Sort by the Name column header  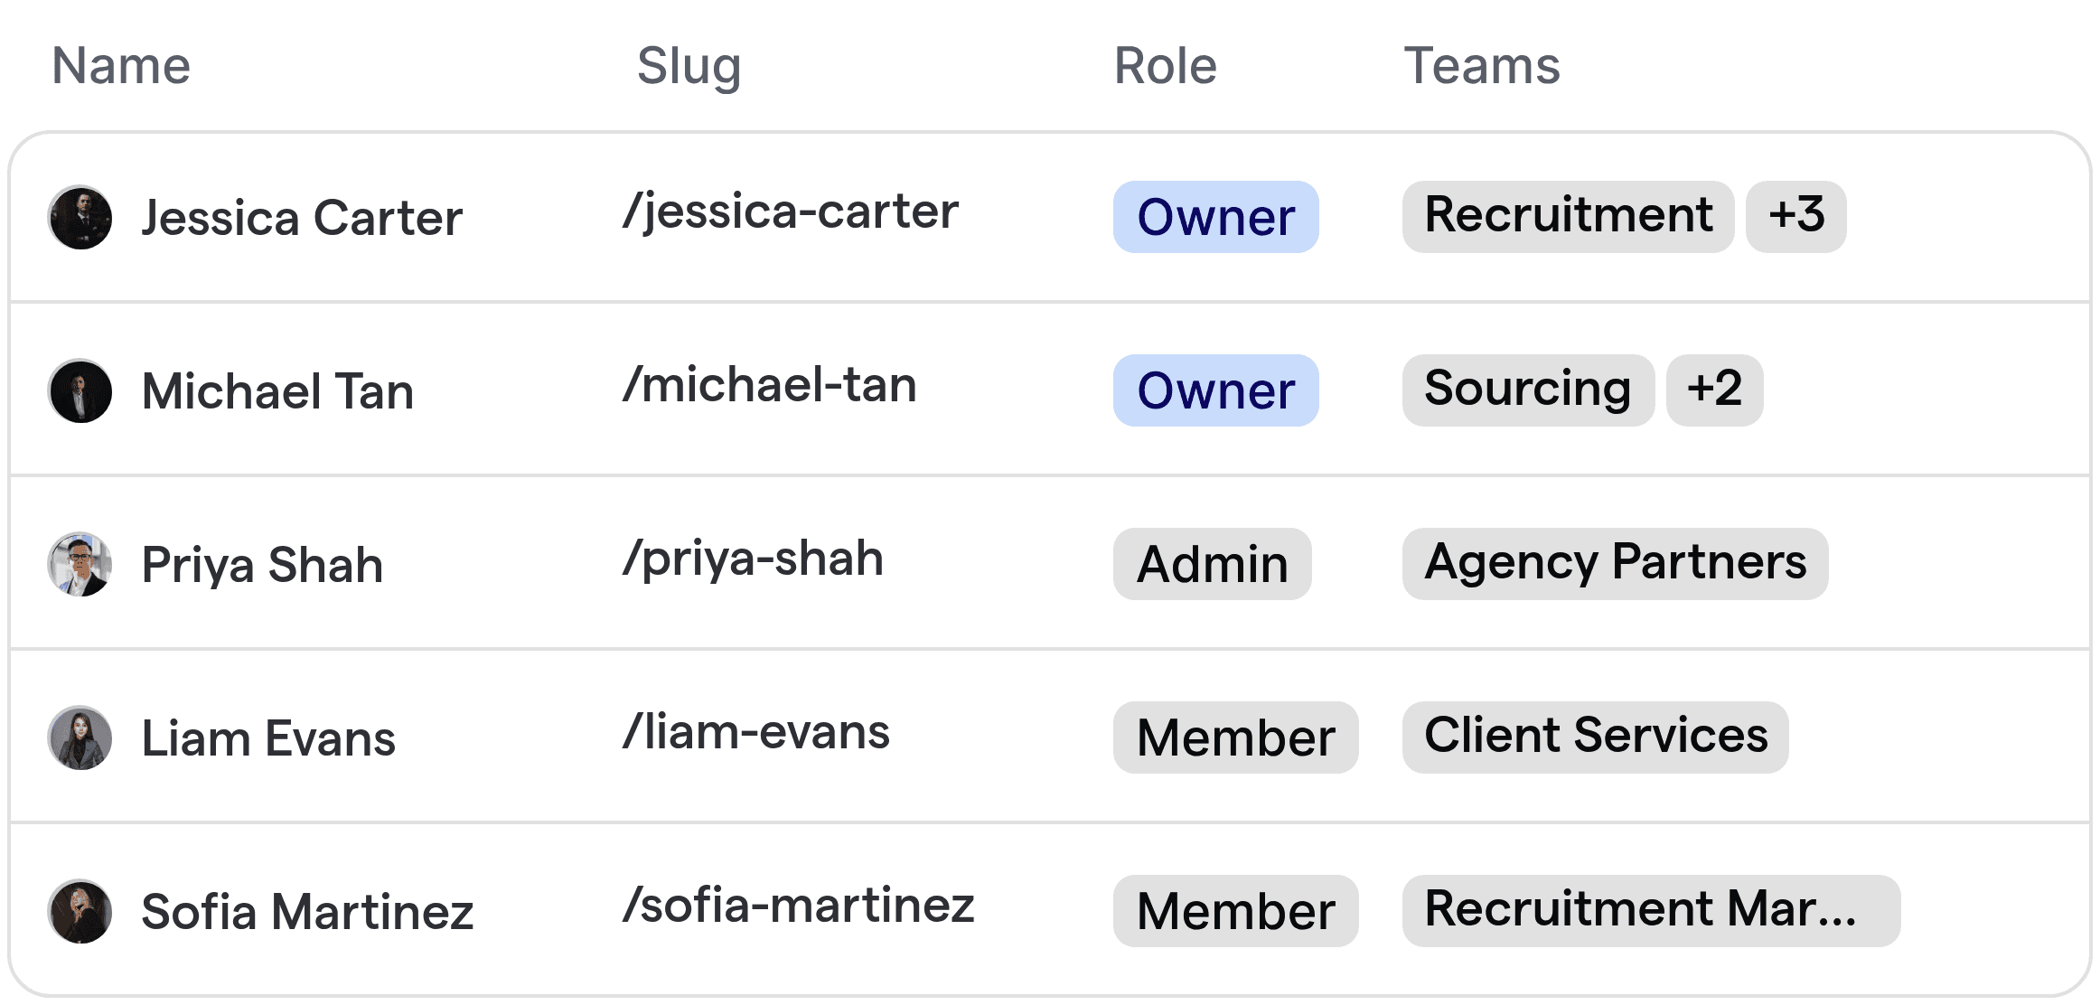point(120,64)
